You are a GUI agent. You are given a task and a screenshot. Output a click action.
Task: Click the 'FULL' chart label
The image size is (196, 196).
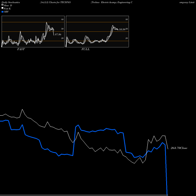(x=85, y=49)
